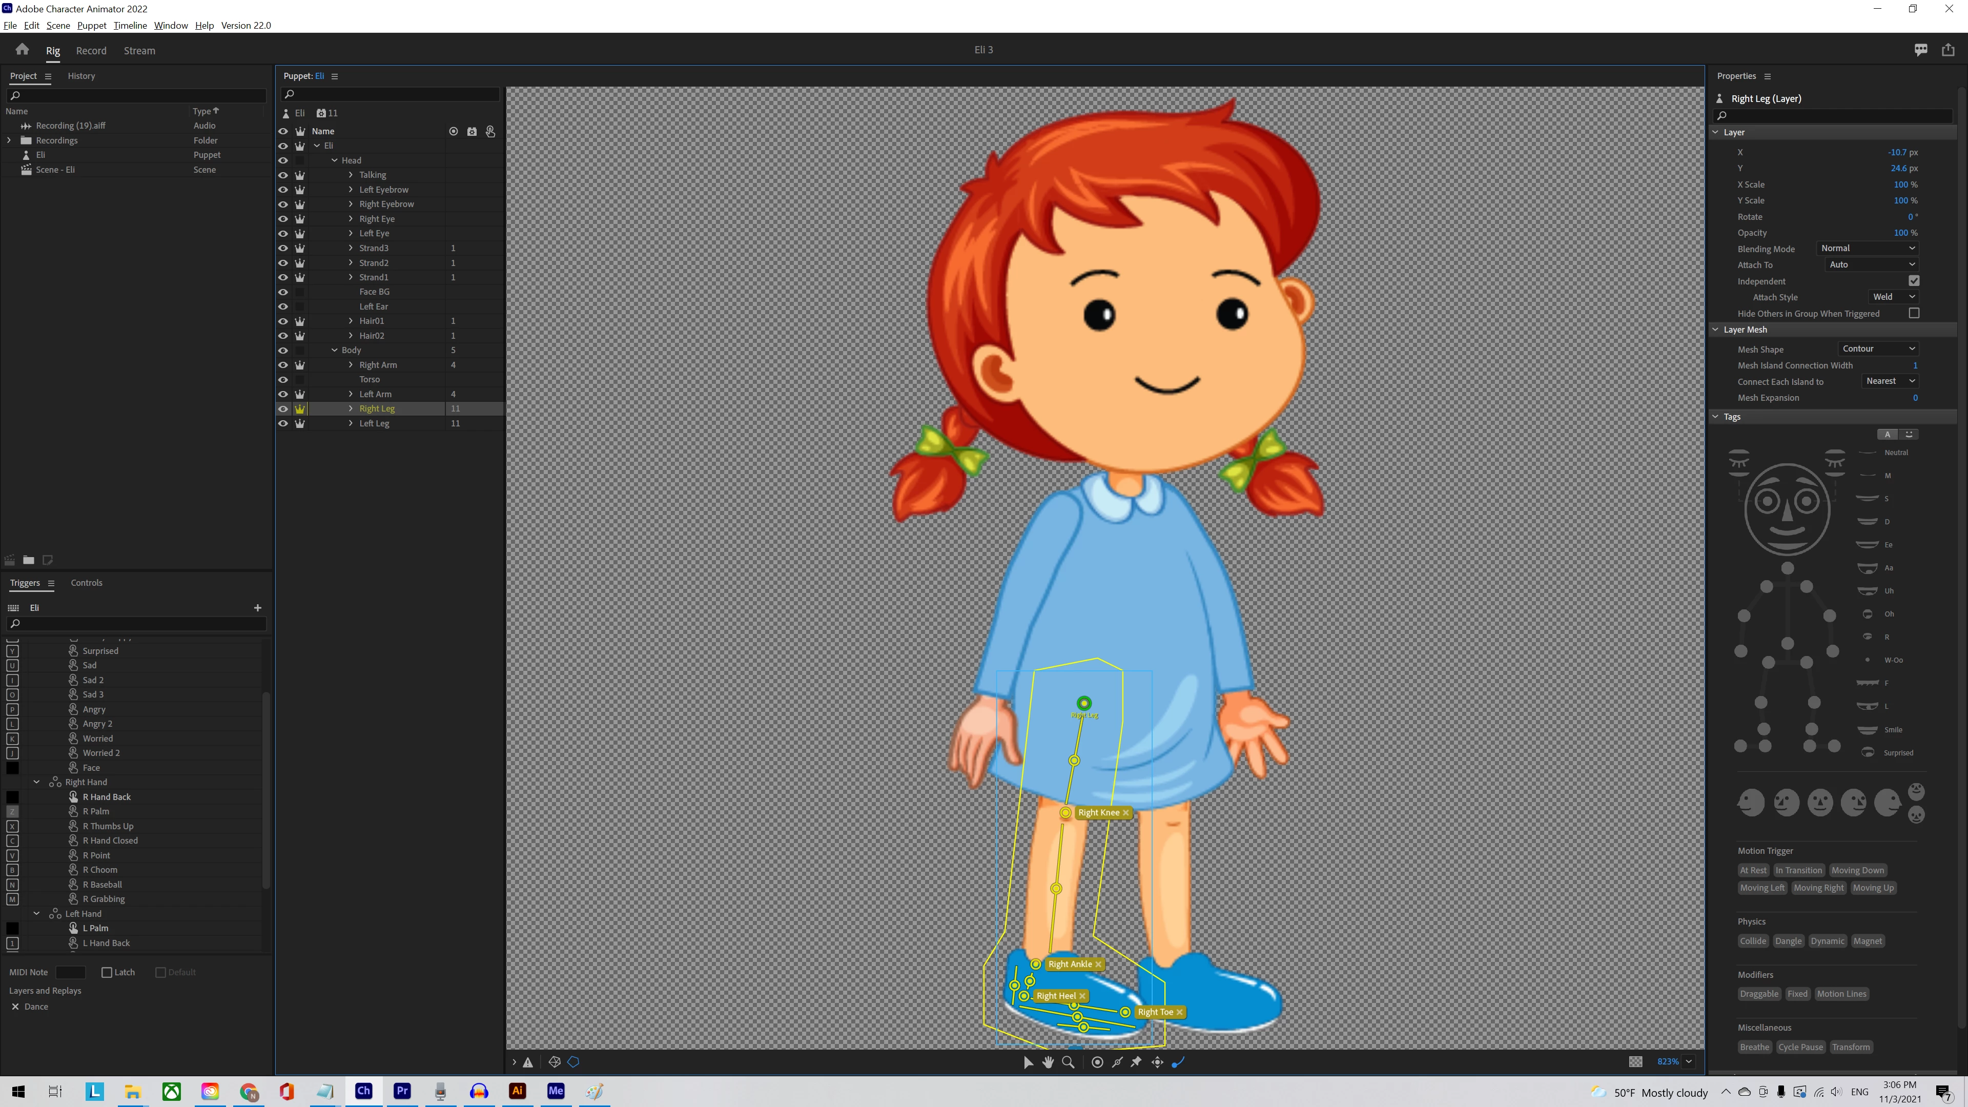Select the Dragger tool icon
This screenshot has height=1107, width=1968.
pos(1157,1062)
